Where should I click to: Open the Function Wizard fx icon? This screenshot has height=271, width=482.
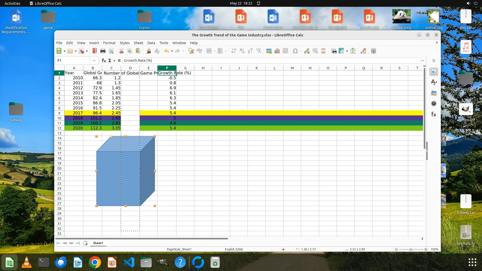pos(104,60)
